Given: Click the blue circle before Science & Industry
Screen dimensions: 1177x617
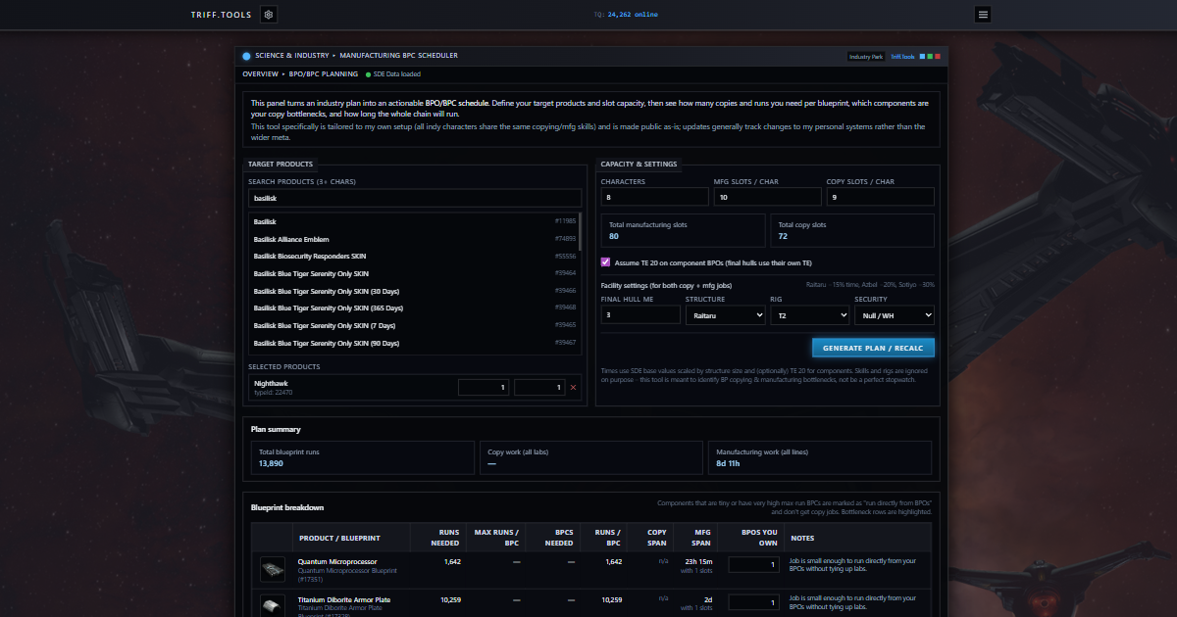Looking at the screenshot, I should (x=246, y=56).
